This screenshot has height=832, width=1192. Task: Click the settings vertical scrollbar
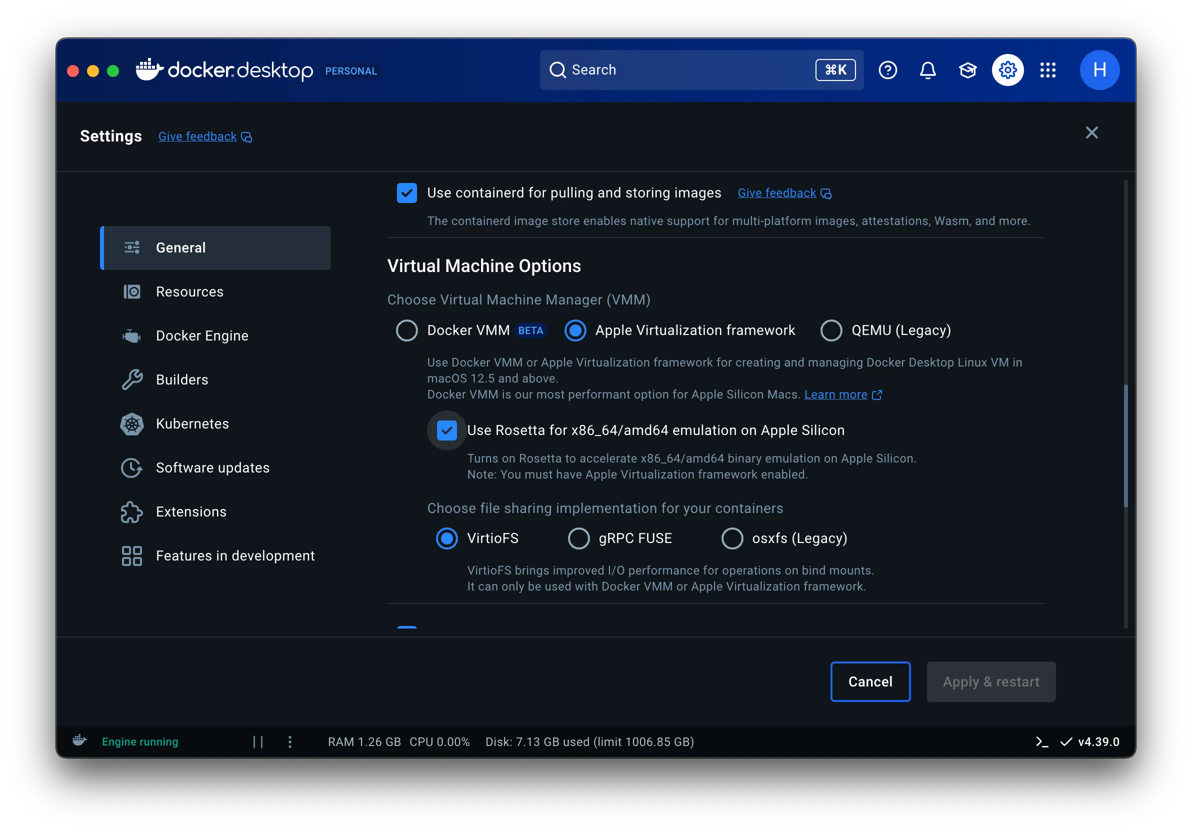(x=1125, y=445)
